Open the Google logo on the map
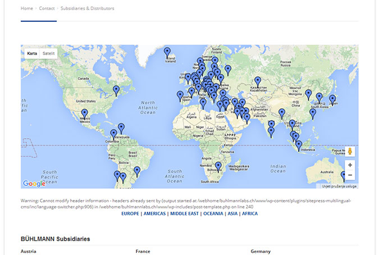 (34, 184)
